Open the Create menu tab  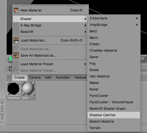point(19,77)
